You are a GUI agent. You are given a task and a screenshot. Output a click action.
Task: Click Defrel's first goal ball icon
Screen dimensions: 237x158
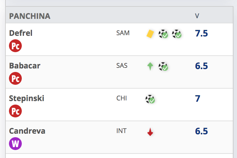[x=163, y=34]
